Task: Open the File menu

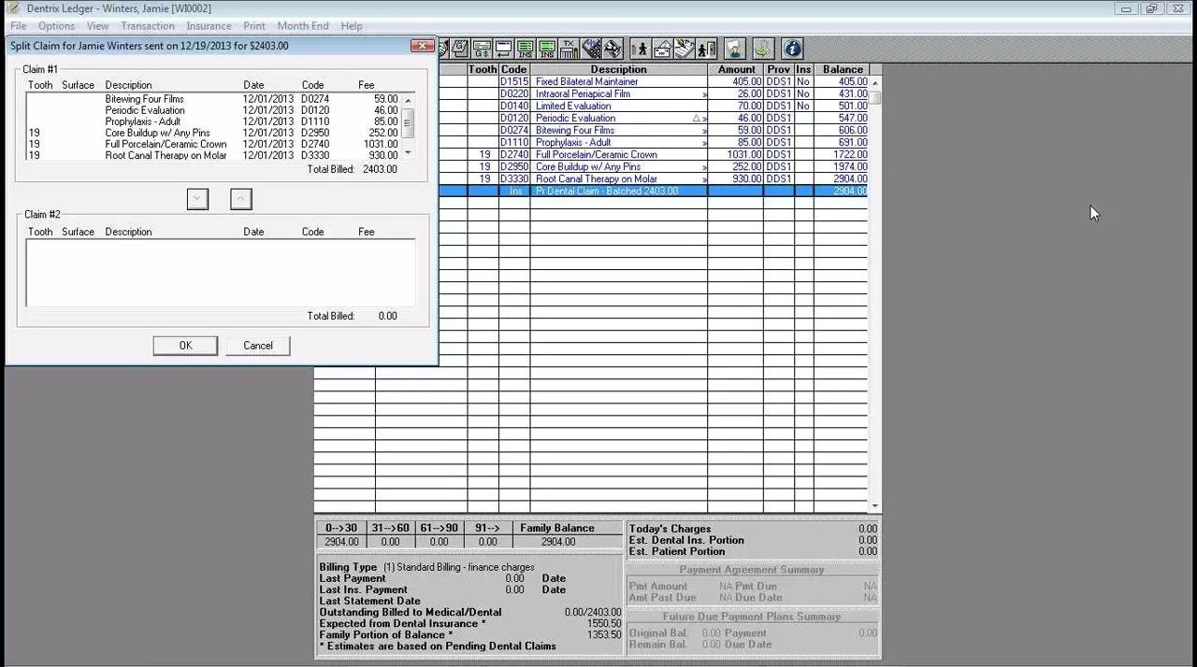Action: (18, 26)
